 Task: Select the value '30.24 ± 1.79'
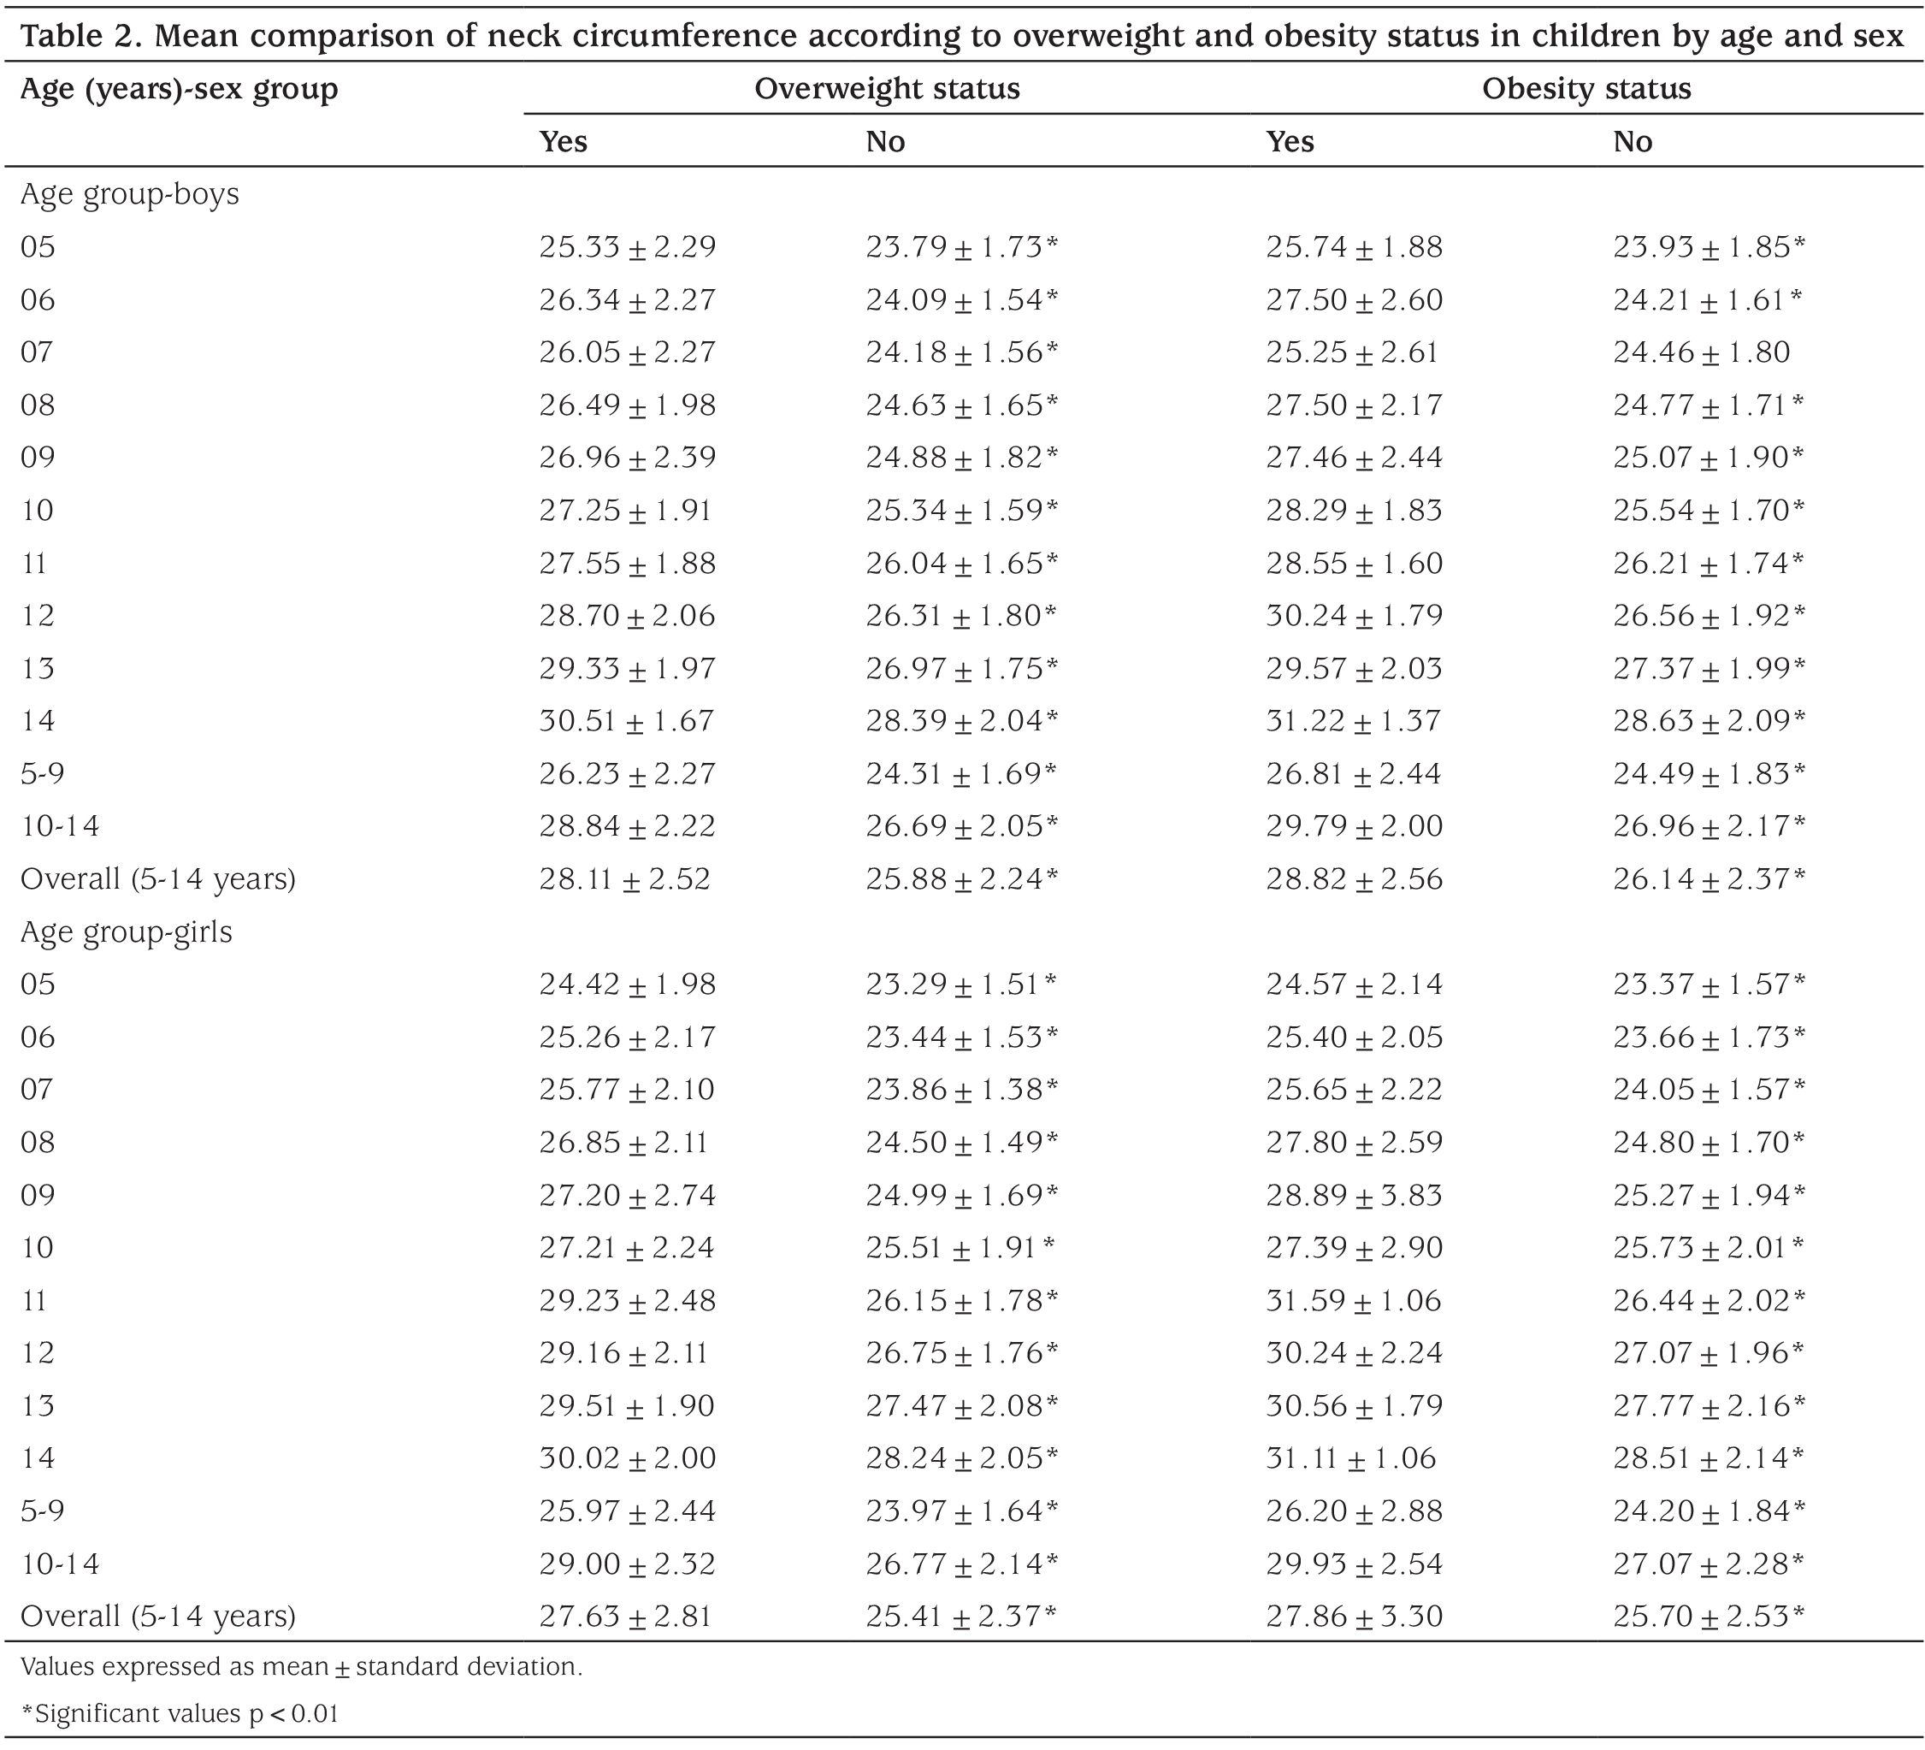pyautogui.click(x=1354, y=616)
